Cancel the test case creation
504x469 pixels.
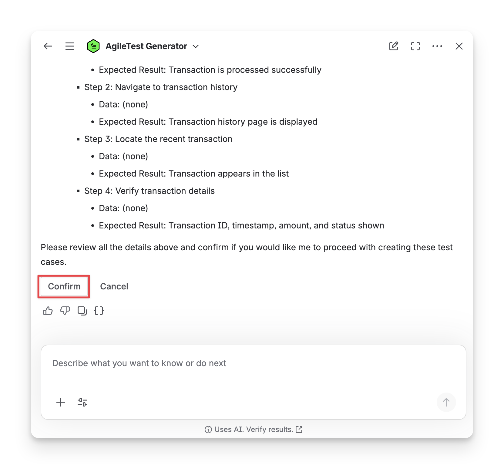coord(114,286)
